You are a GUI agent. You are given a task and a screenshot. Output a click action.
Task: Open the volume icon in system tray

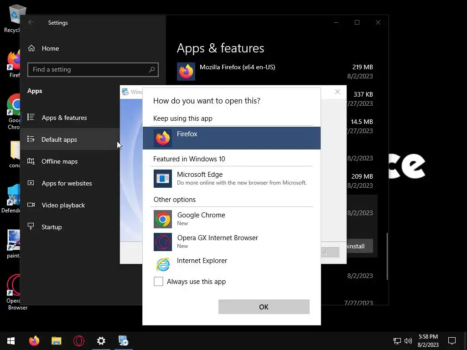408,341
